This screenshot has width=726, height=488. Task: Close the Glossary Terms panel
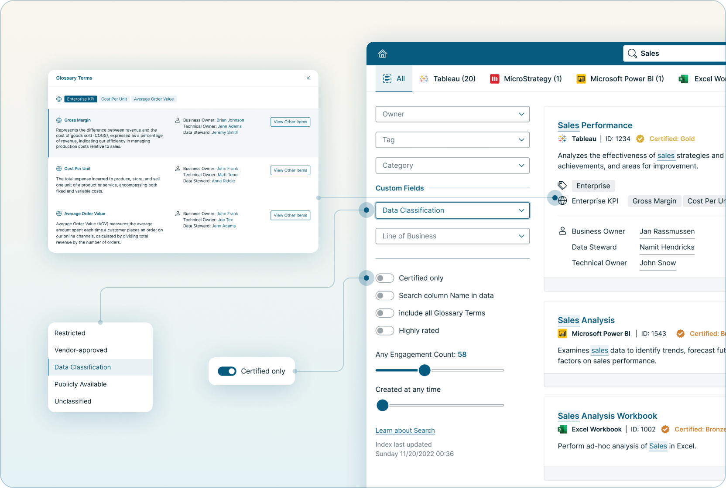[308, 78]
